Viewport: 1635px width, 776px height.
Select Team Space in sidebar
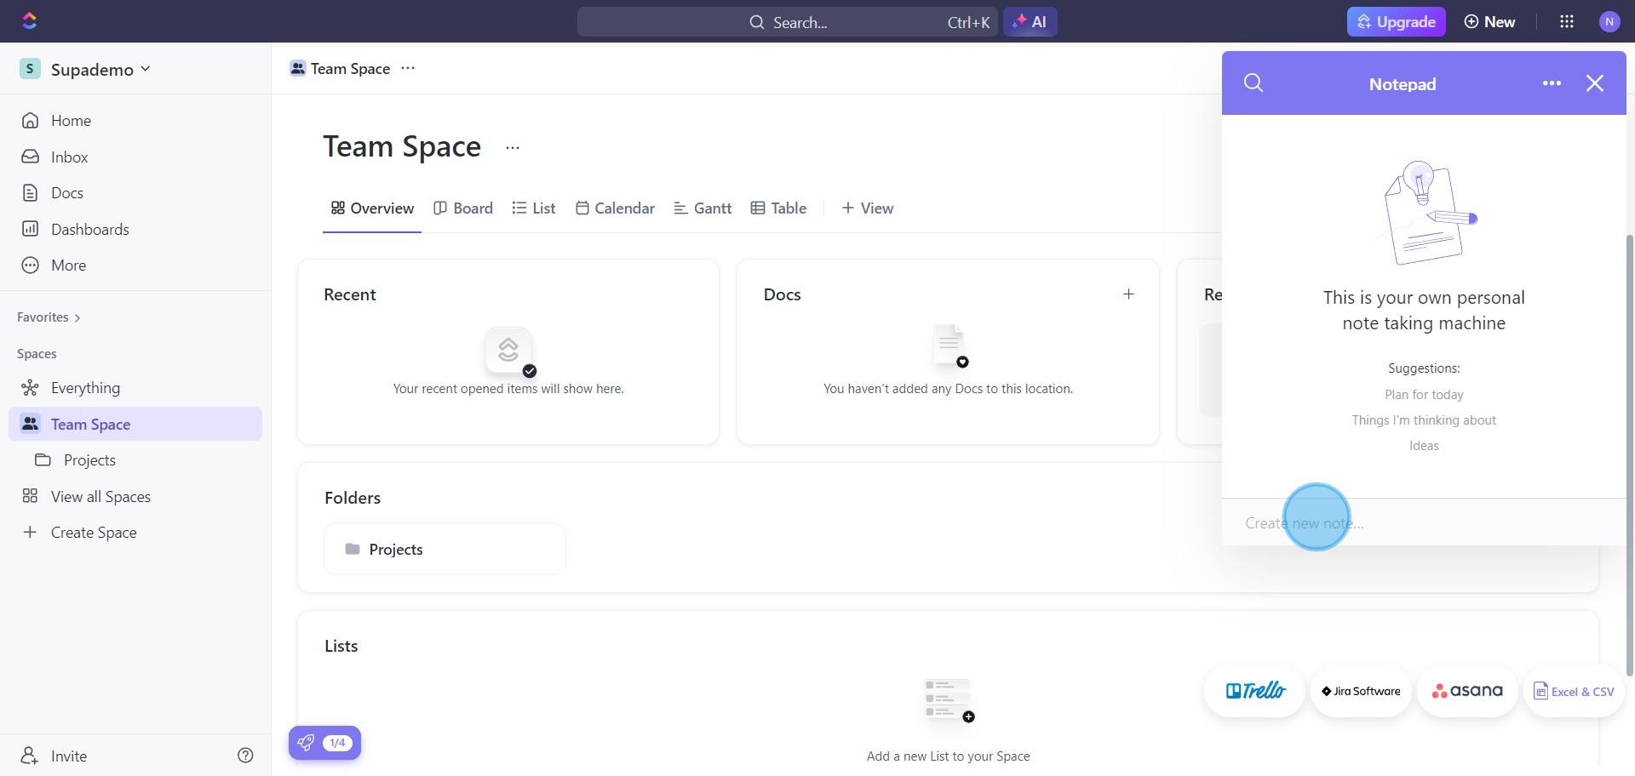(136, 424)
